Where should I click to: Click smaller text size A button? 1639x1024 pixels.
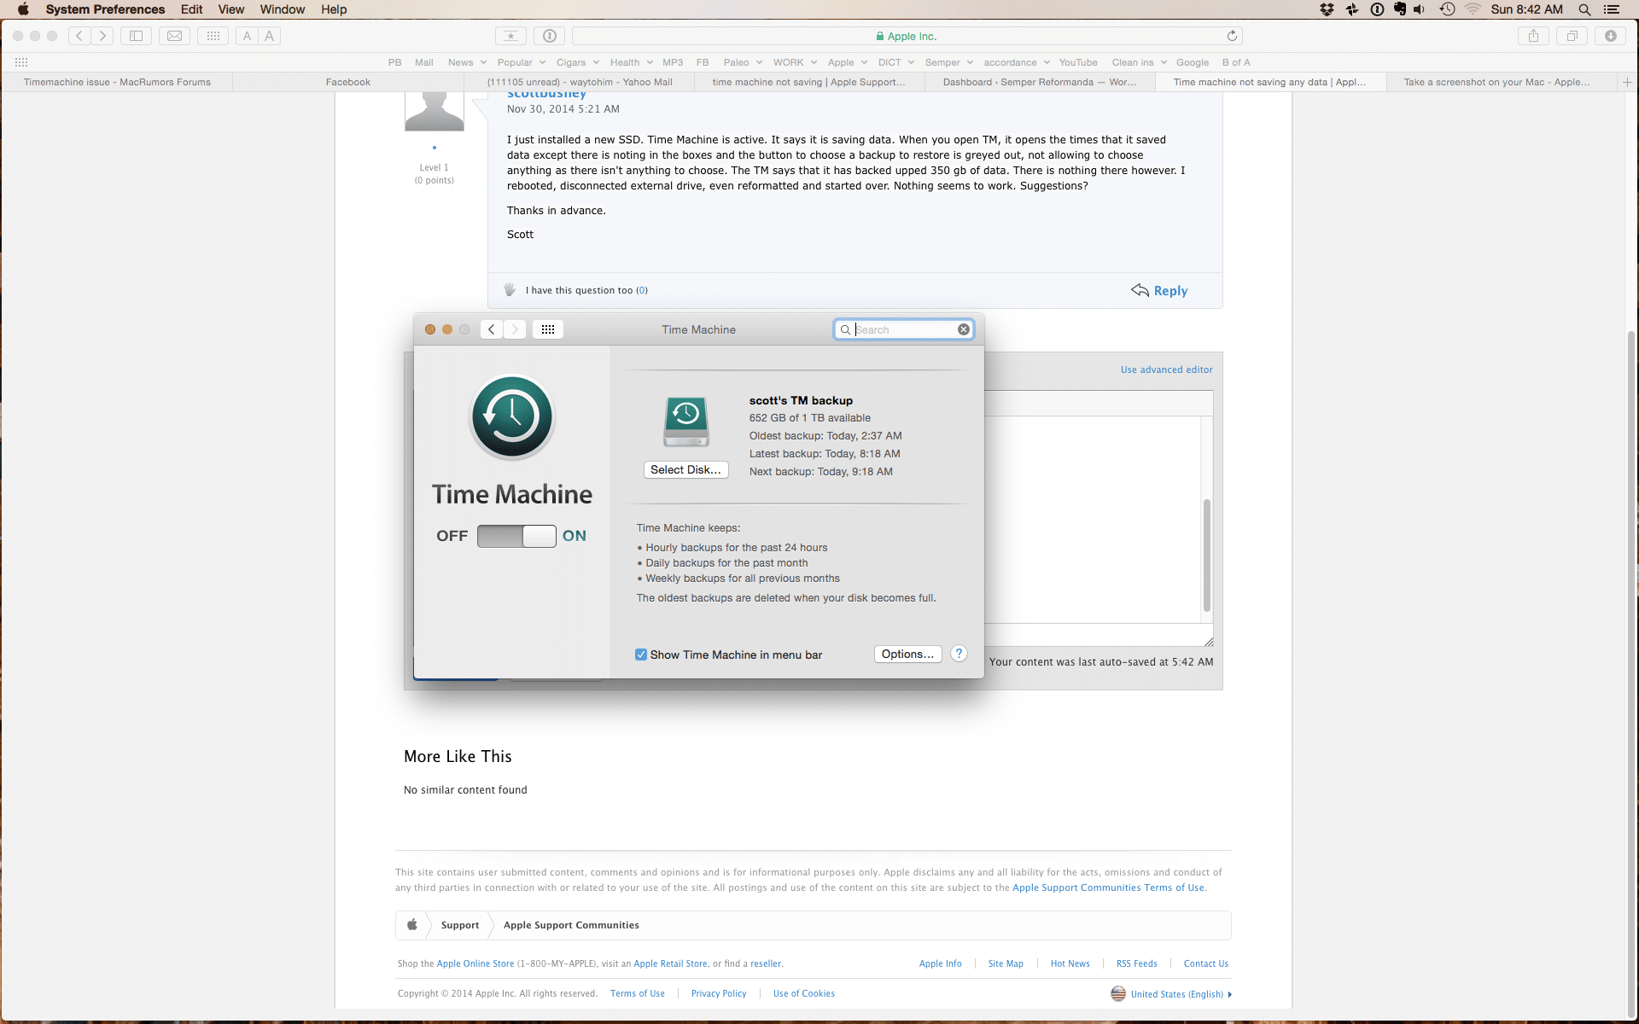click(247, 36)
